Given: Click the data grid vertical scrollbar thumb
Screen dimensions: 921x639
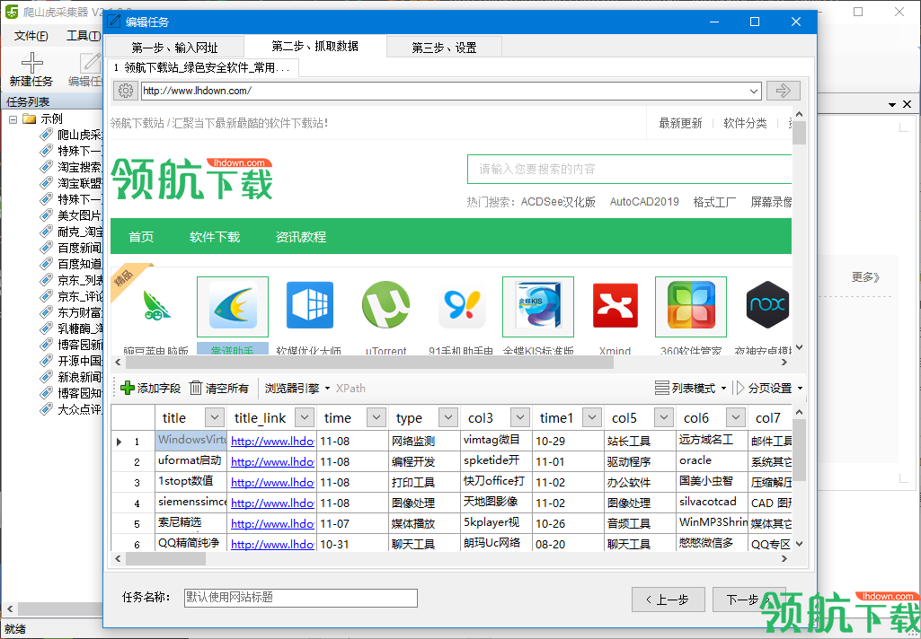Looking at the screenshot, I should 800,450.
